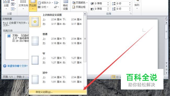Click the next page double-arrow button
The width and height of the screenshot is (170, 96).
coord(166,73)
